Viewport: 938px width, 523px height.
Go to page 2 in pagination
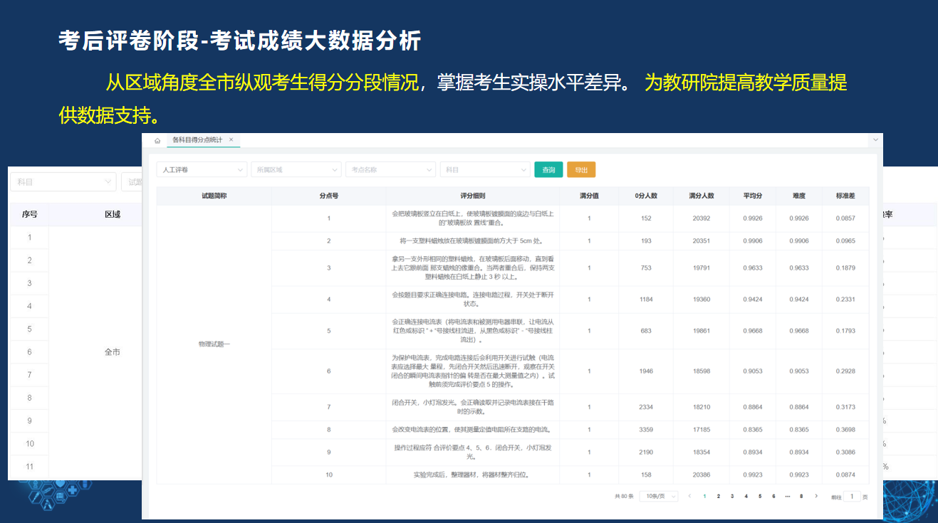tap(718, 496)
